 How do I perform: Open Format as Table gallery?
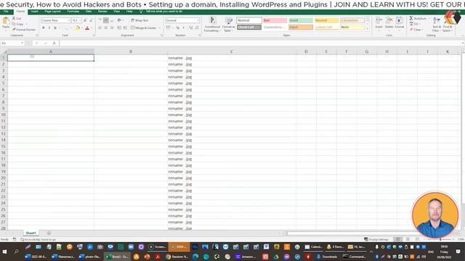coord(228,24)
